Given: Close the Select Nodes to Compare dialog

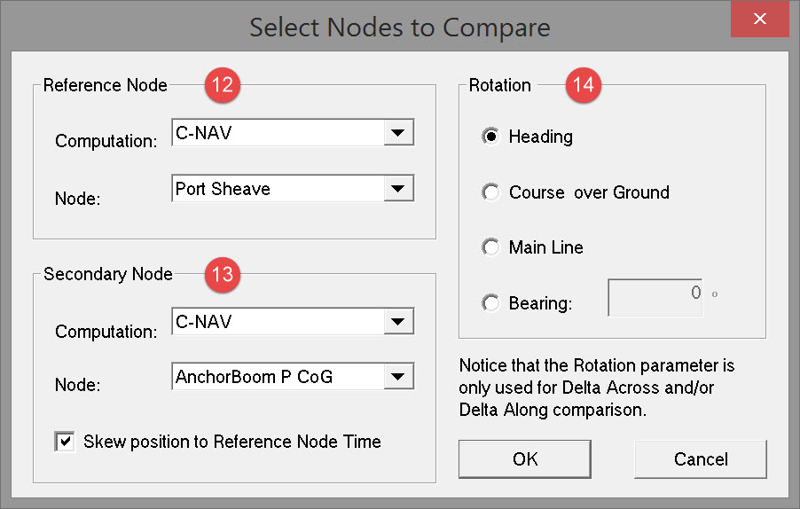Looking at the screenshot, I should click(x=759, y=19).
